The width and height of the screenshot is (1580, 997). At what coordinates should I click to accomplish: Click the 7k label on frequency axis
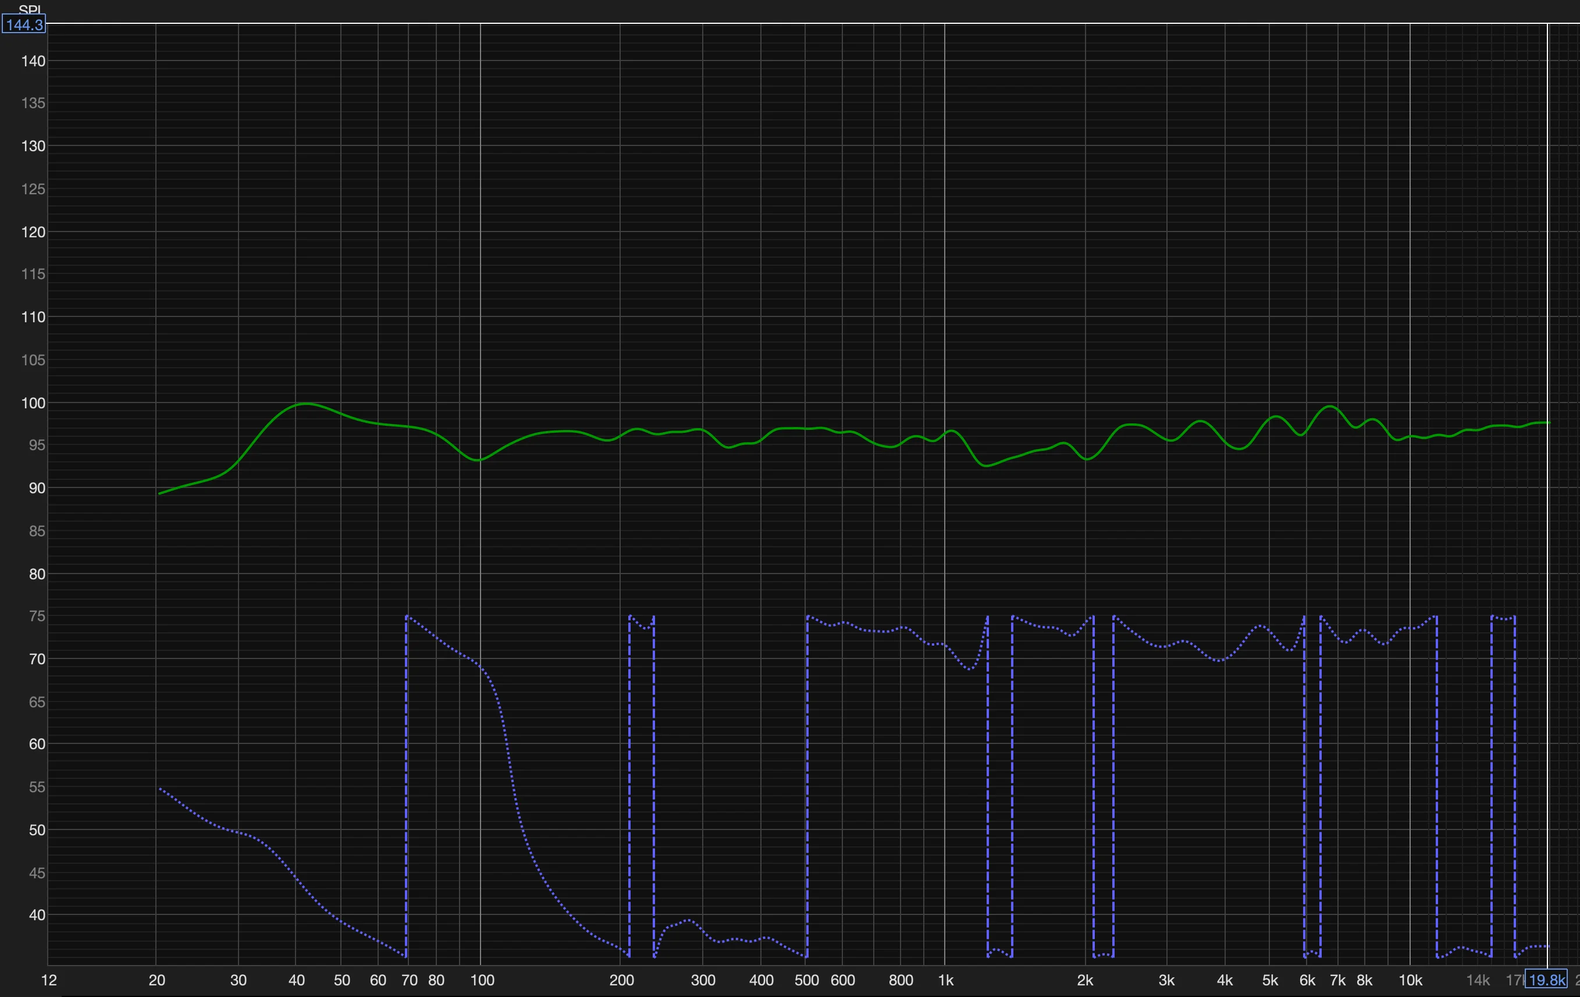click(x=1338, y=981)
